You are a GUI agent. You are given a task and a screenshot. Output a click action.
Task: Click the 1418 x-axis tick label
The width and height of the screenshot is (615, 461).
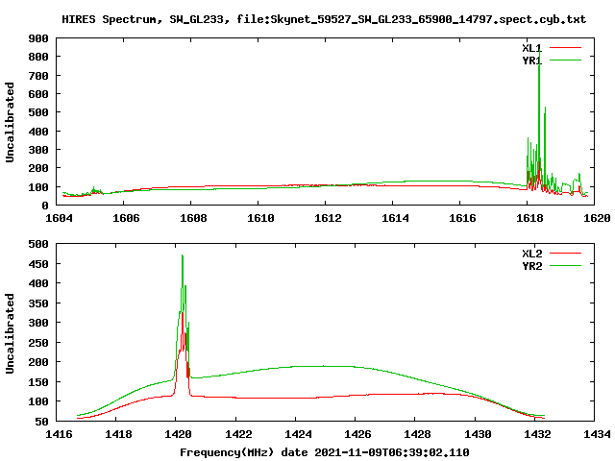click(x=118, y=434)
